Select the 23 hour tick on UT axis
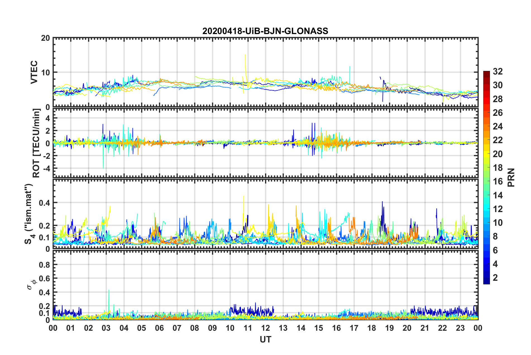Image resolution: width=531 pixels, height=355 pixels. [x=460, y=328]
